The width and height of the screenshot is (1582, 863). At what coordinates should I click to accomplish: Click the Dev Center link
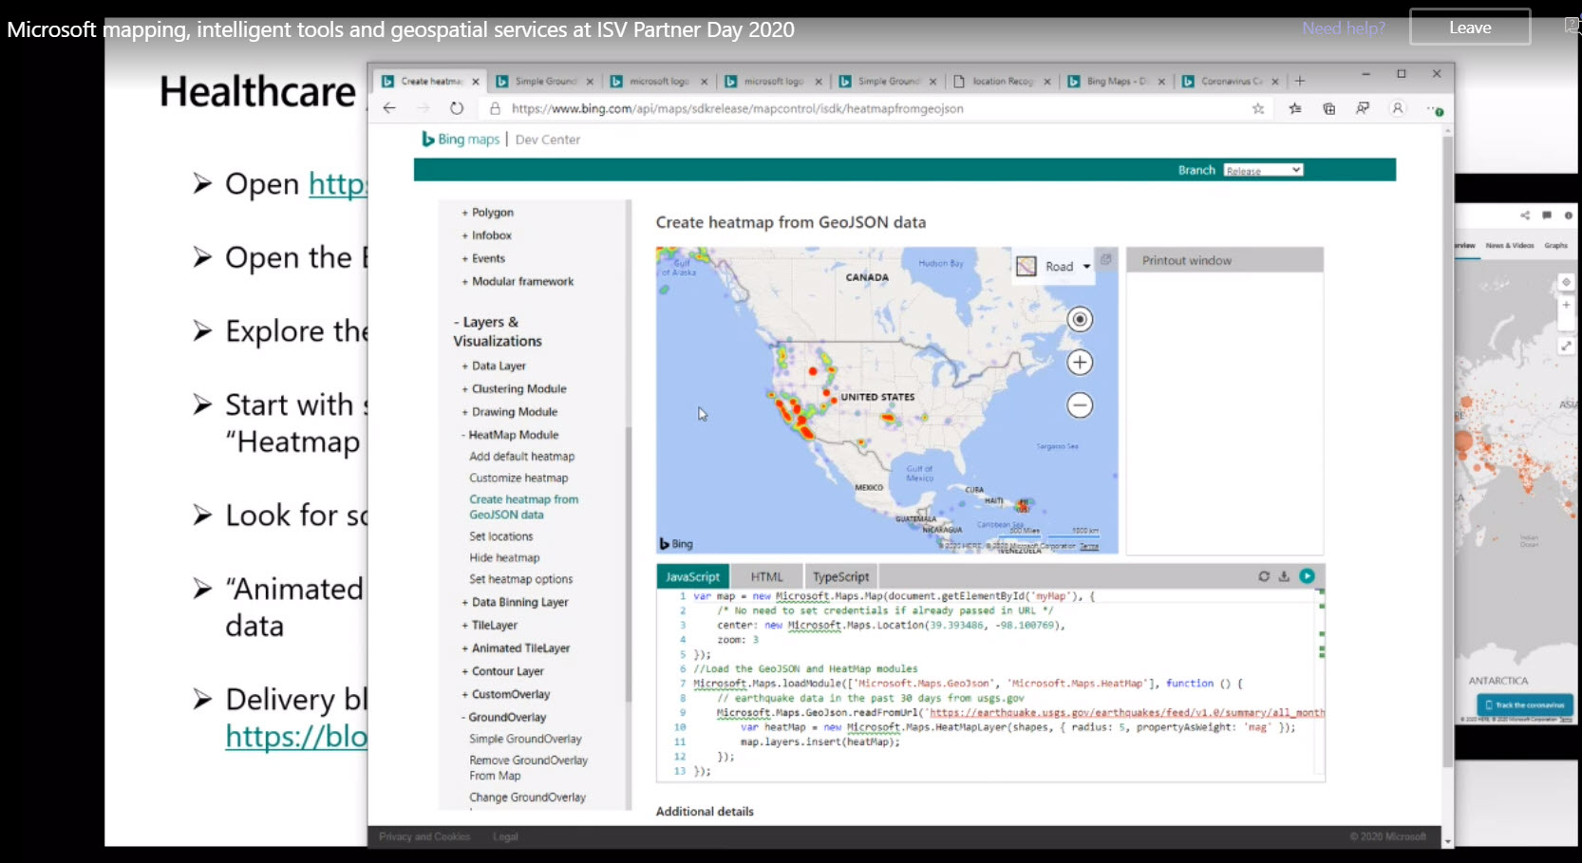coord(548,140)
